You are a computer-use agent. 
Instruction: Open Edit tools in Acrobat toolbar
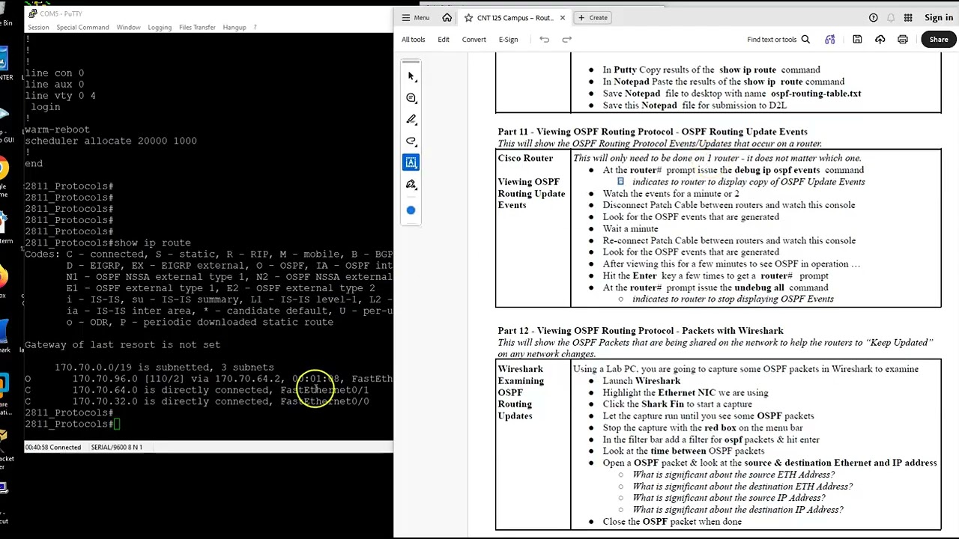click(x=444, y=40)
